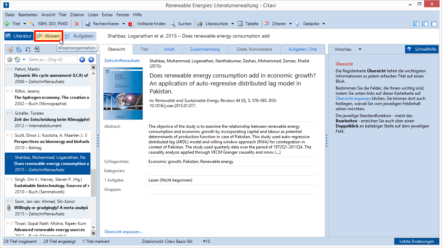Switch to the Zitate, Kommentare tab
442x248 pixels.
(x=254, y=49)
